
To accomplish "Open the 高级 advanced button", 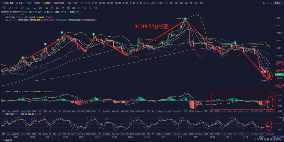I will (x=37, y=3).
